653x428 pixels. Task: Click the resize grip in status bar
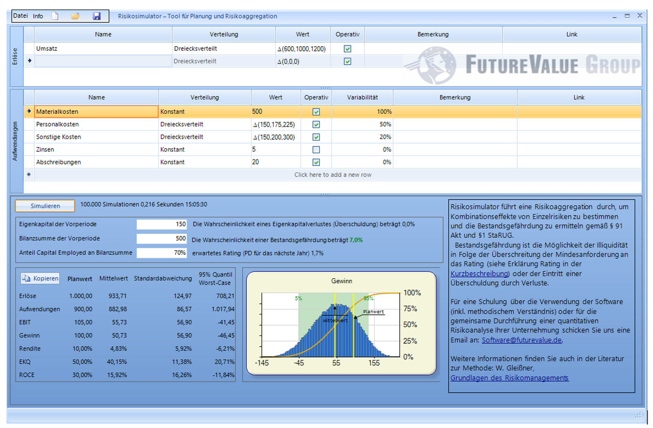(x=638, y=416)
